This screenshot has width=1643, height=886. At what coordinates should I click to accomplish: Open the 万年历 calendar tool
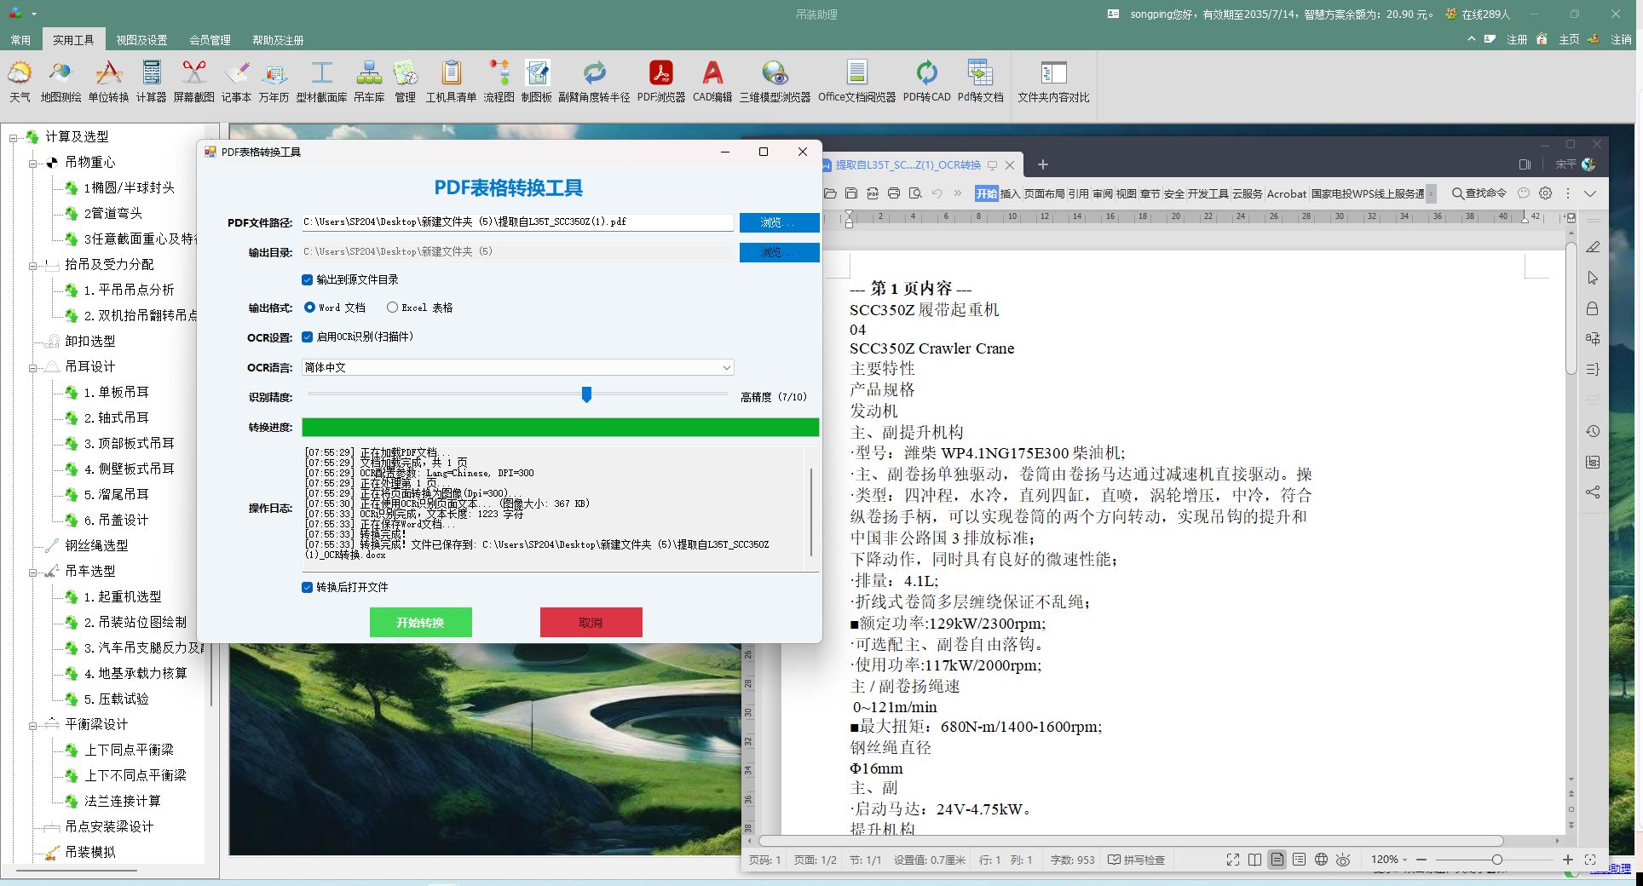274,82
